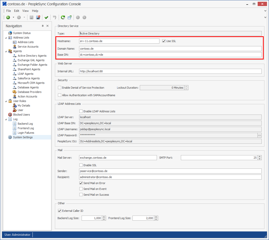
Task: Click the Save and Close icon
Action: 38,17
